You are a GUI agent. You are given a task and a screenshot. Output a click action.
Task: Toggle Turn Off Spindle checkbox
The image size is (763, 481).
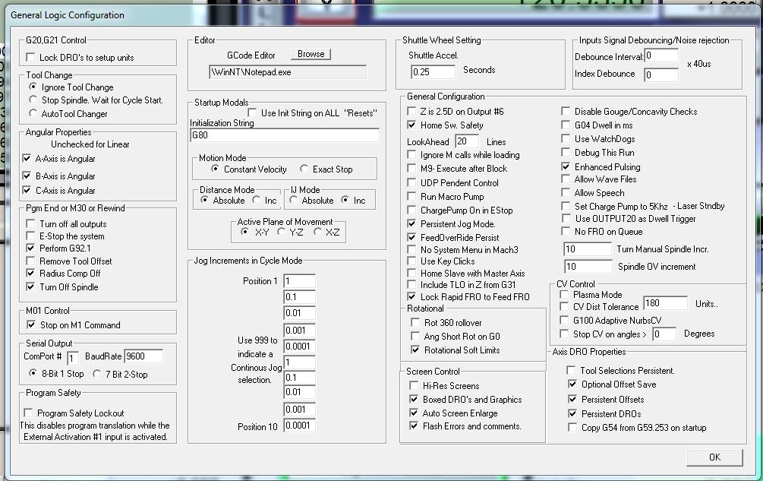[x=30, y=286]
